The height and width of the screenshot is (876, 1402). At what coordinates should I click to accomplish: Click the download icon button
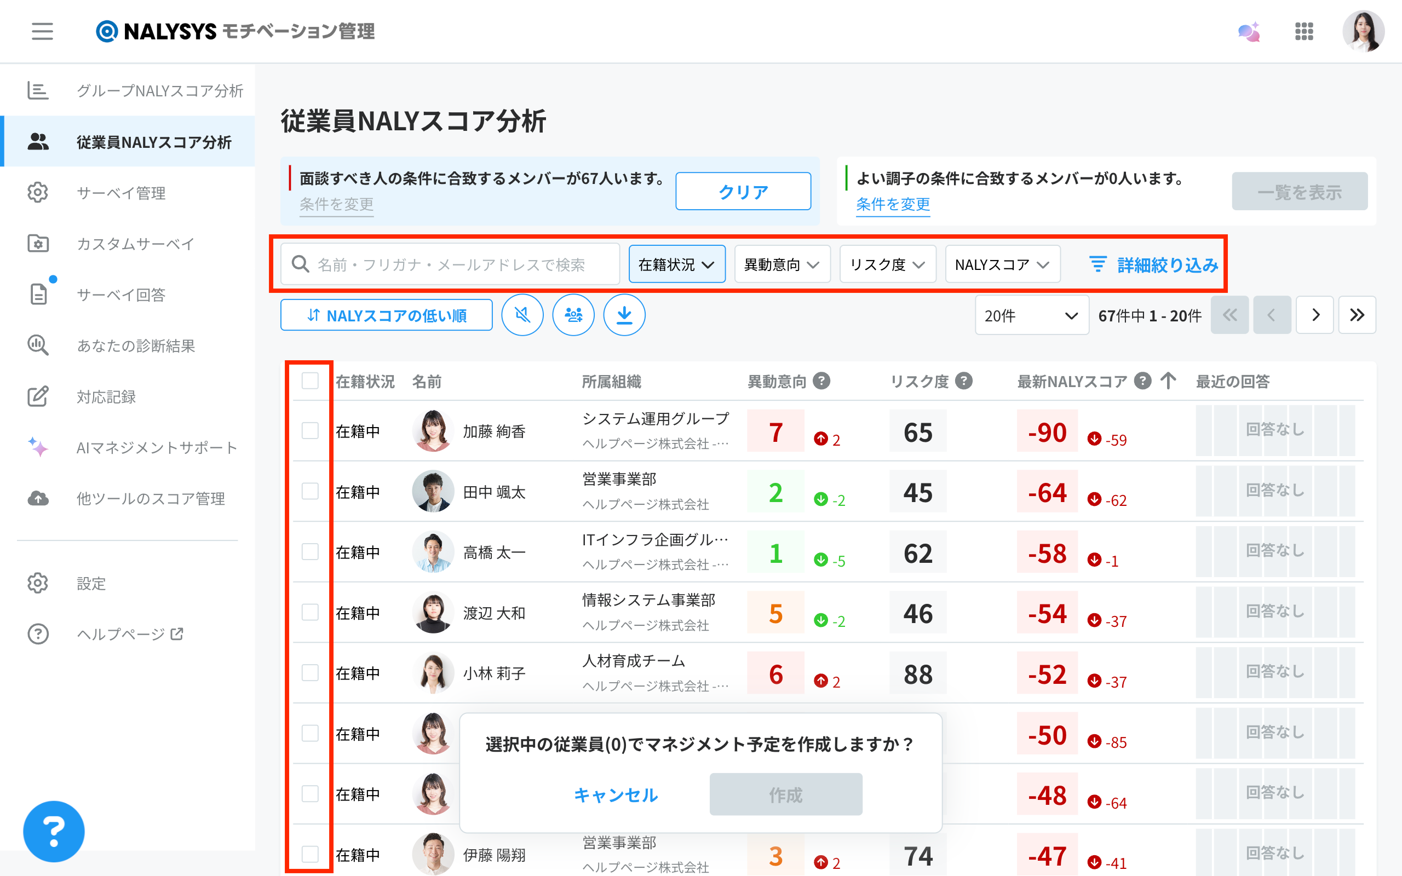(x=624, y=315)
